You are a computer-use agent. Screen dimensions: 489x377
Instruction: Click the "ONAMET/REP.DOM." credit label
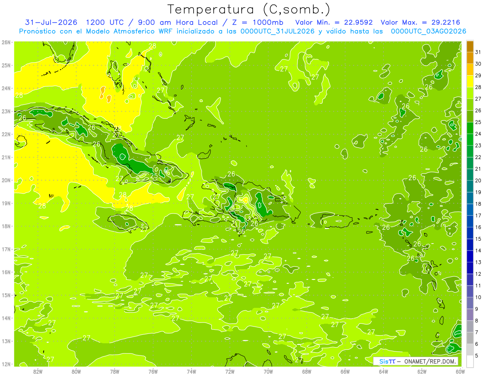(431, 361)
